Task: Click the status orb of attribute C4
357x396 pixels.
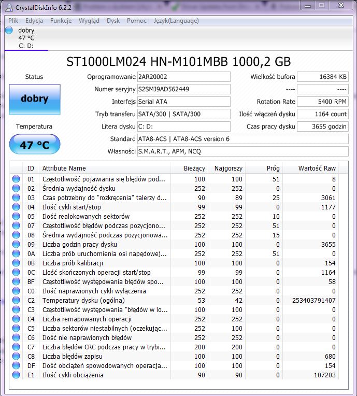Action: 16,319
